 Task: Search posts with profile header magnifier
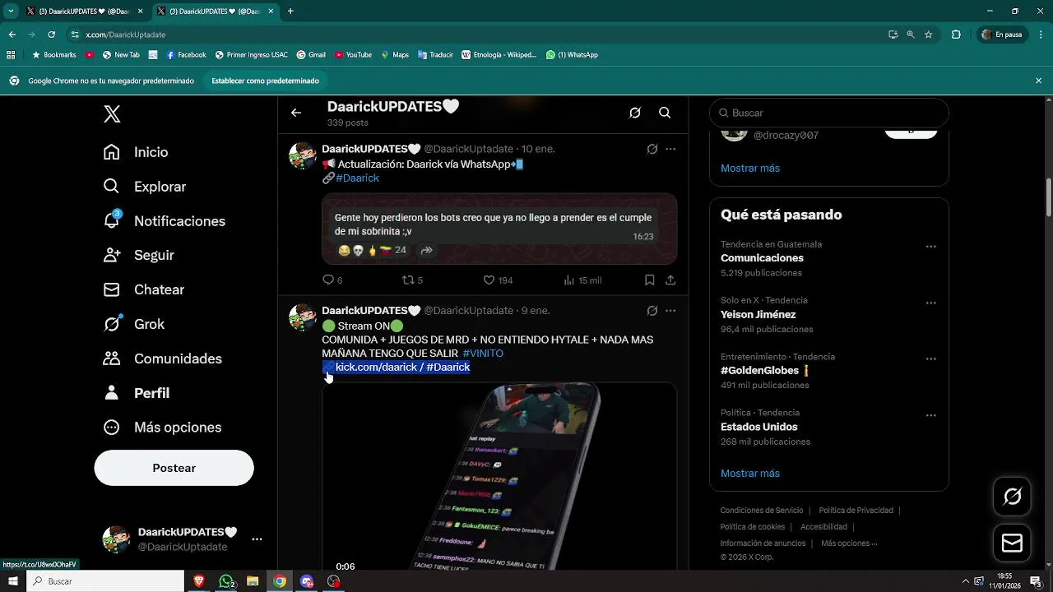(x=665, y=113)
